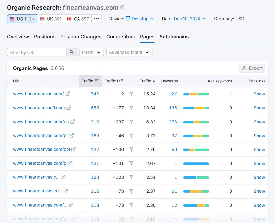
Task: Click the external link icon beside fineartcanvas.com title
Action: pyautogui.click(x=122, y=8)
